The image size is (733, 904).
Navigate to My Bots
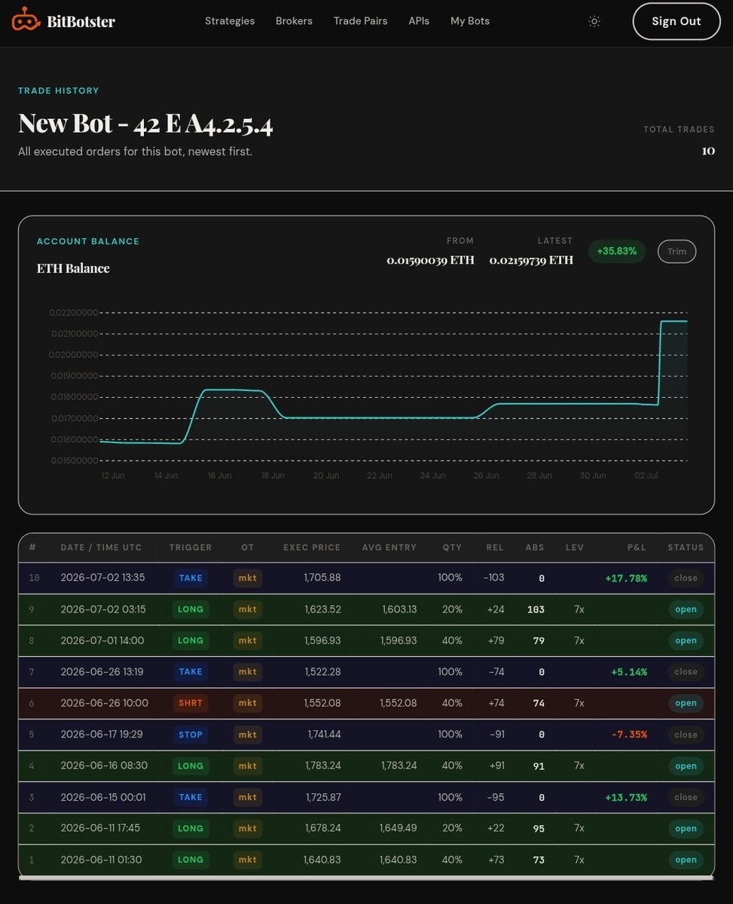pos(470,21)
